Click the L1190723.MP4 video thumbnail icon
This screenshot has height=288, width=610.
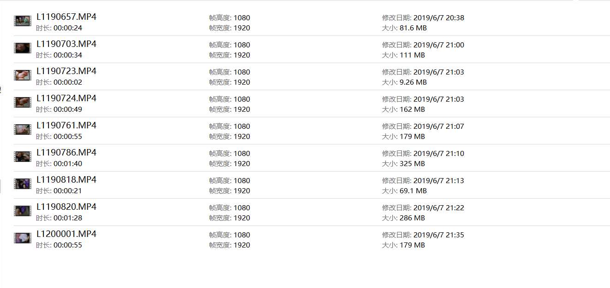click(22, 75)
